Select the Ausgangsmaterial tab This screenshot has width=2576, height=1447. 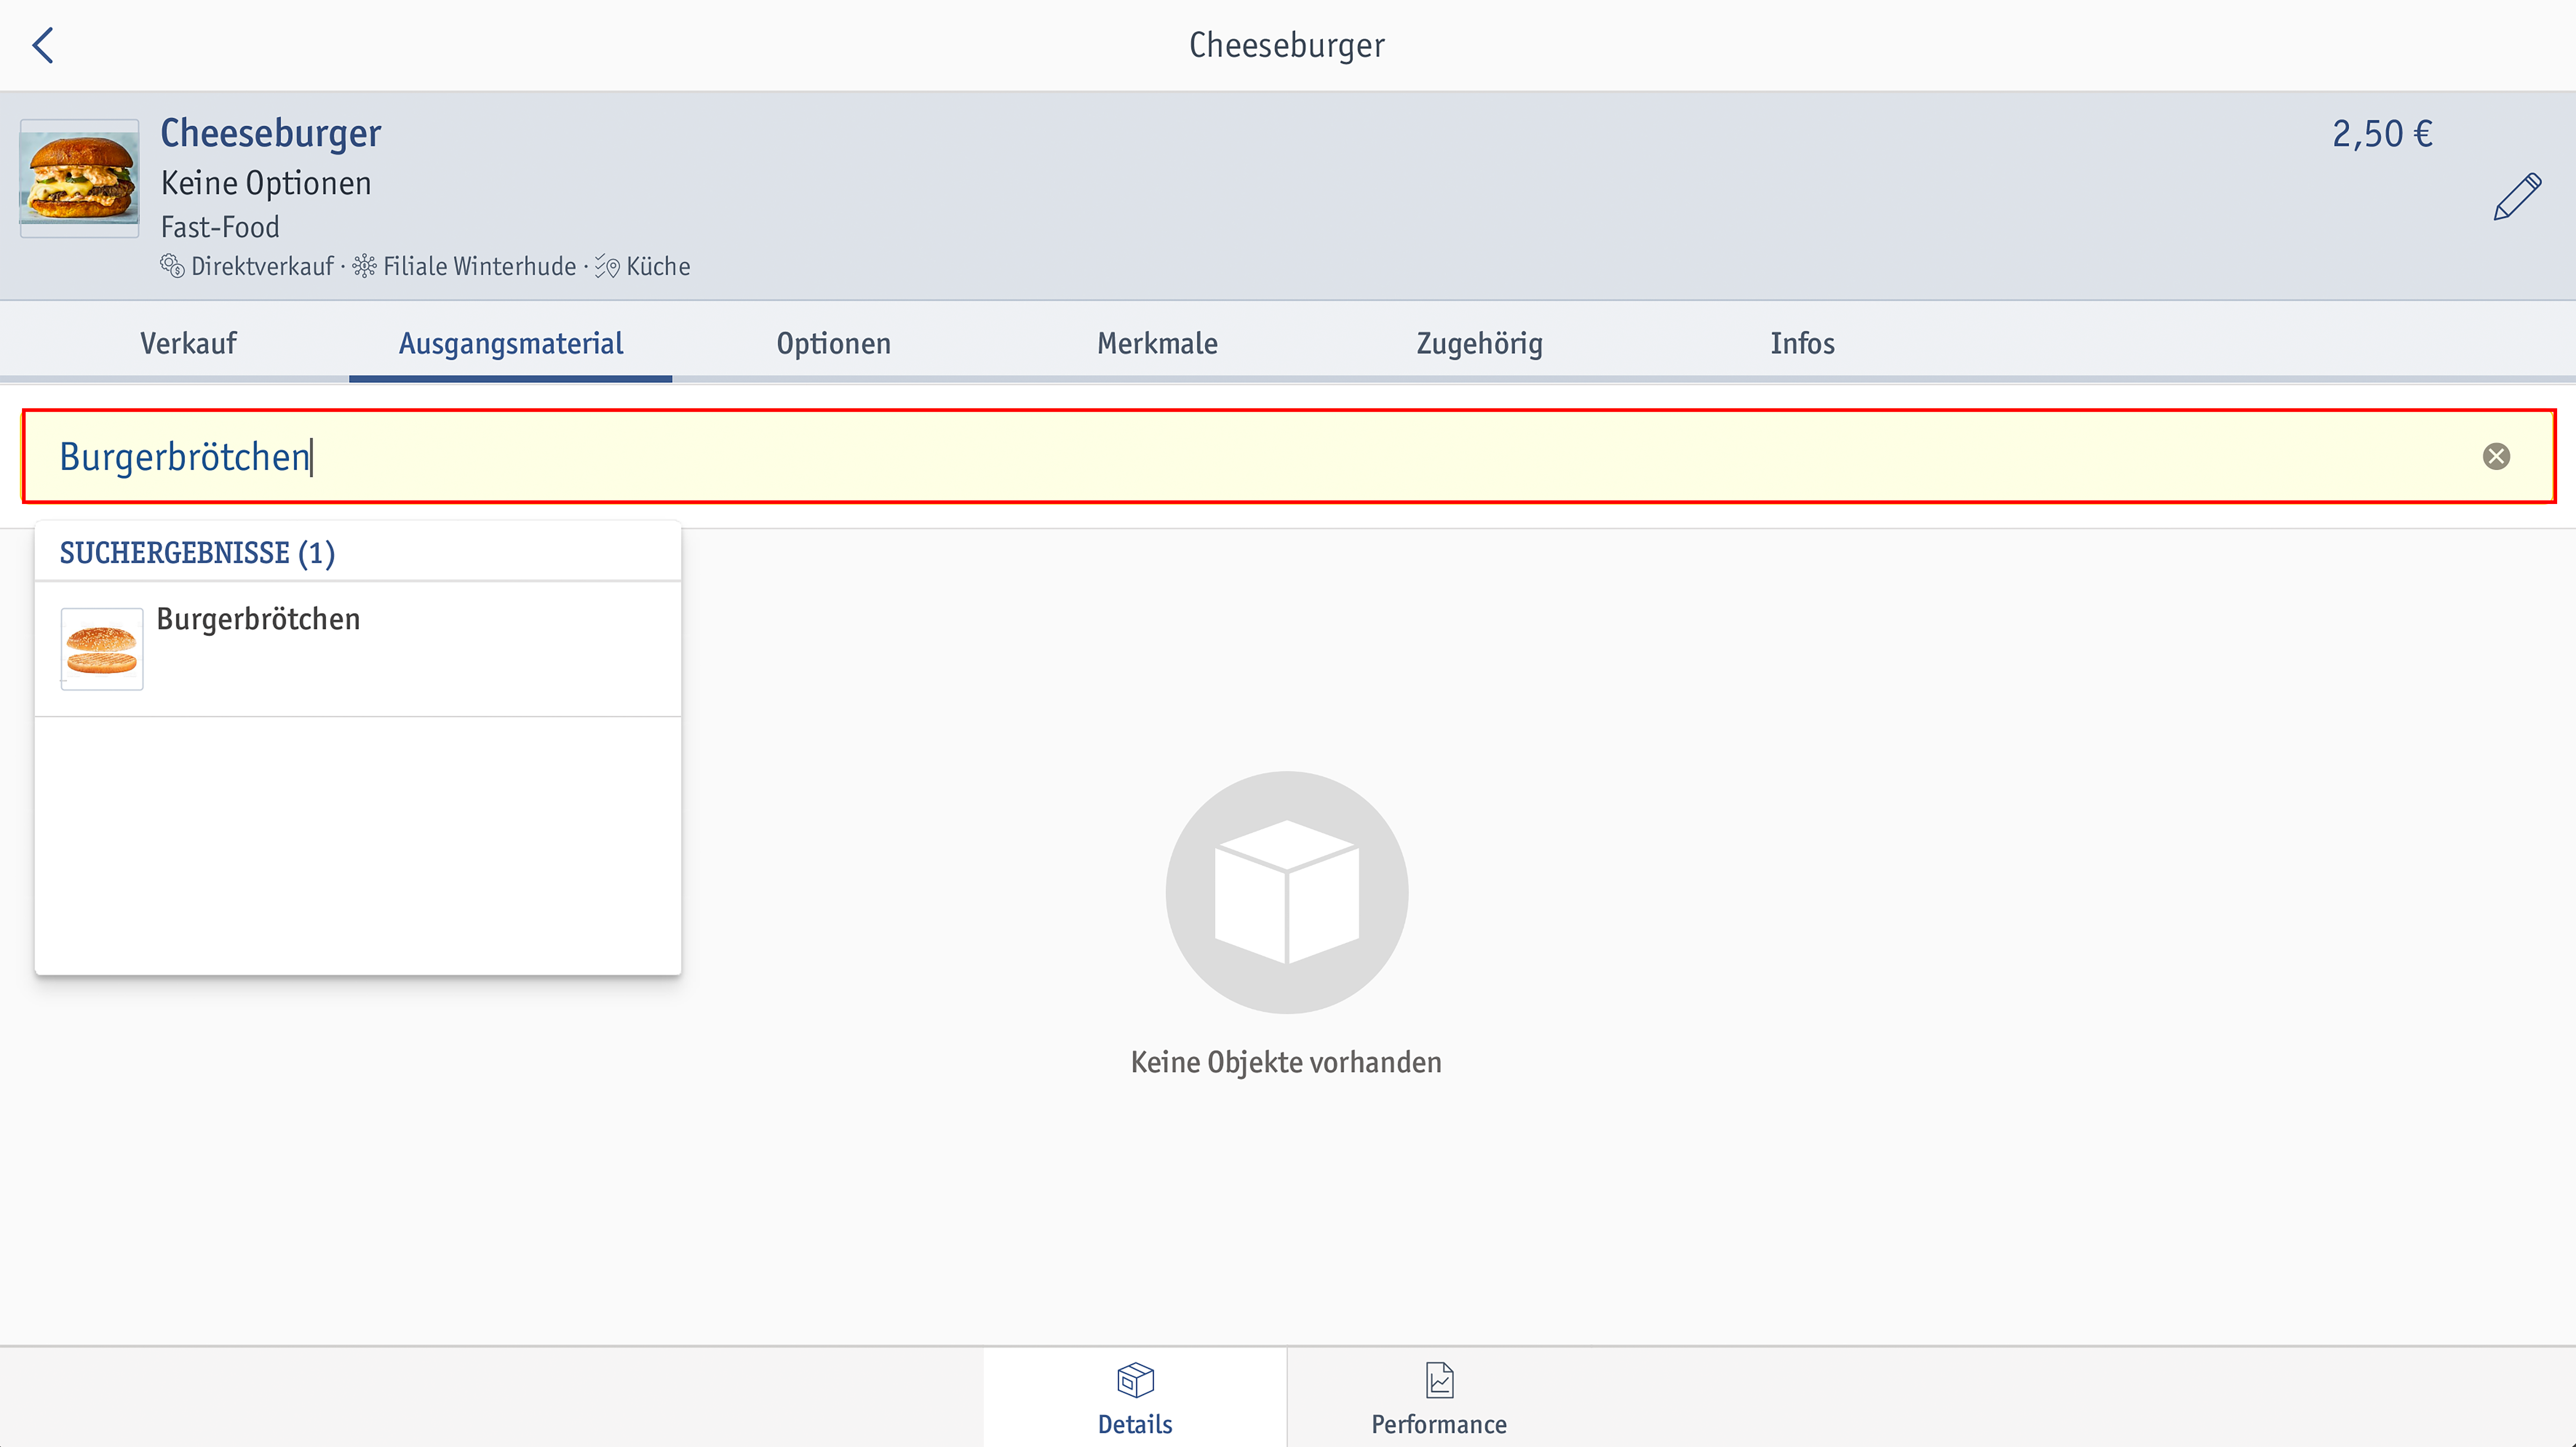click(x=511, y=343)
